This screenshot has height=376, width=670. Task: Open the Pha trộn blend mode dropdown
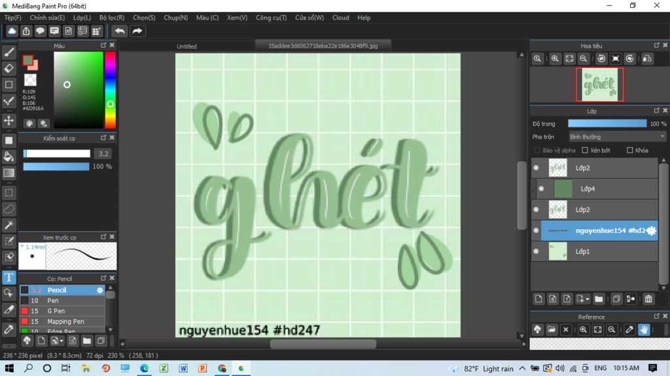[617, 137]
